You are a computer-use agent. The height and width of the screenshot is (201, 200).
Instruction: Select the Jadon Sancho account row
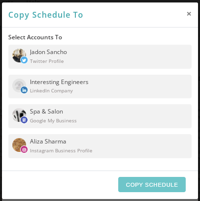[100, 57]
